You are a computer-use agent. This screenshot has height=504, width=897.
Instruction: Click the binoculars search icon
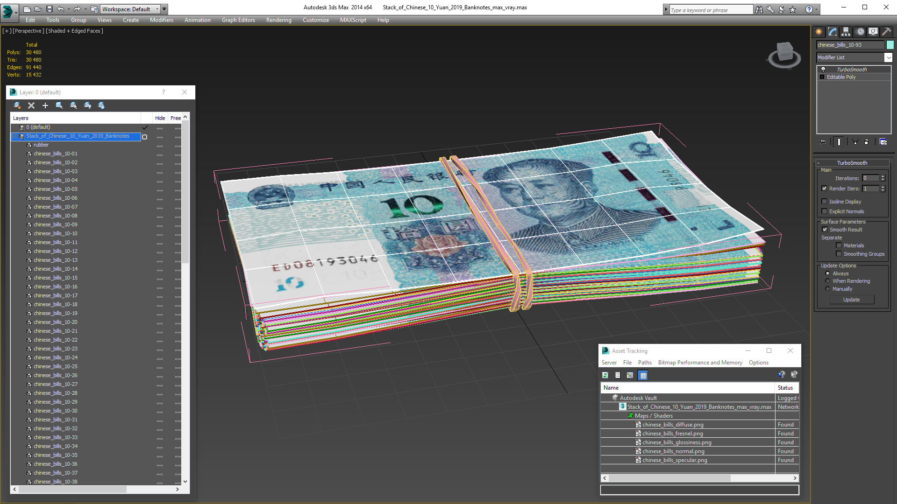759,9
